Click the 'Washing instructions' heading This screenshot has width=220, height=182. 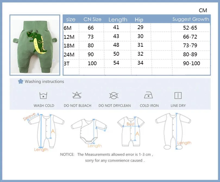point(44,81)
